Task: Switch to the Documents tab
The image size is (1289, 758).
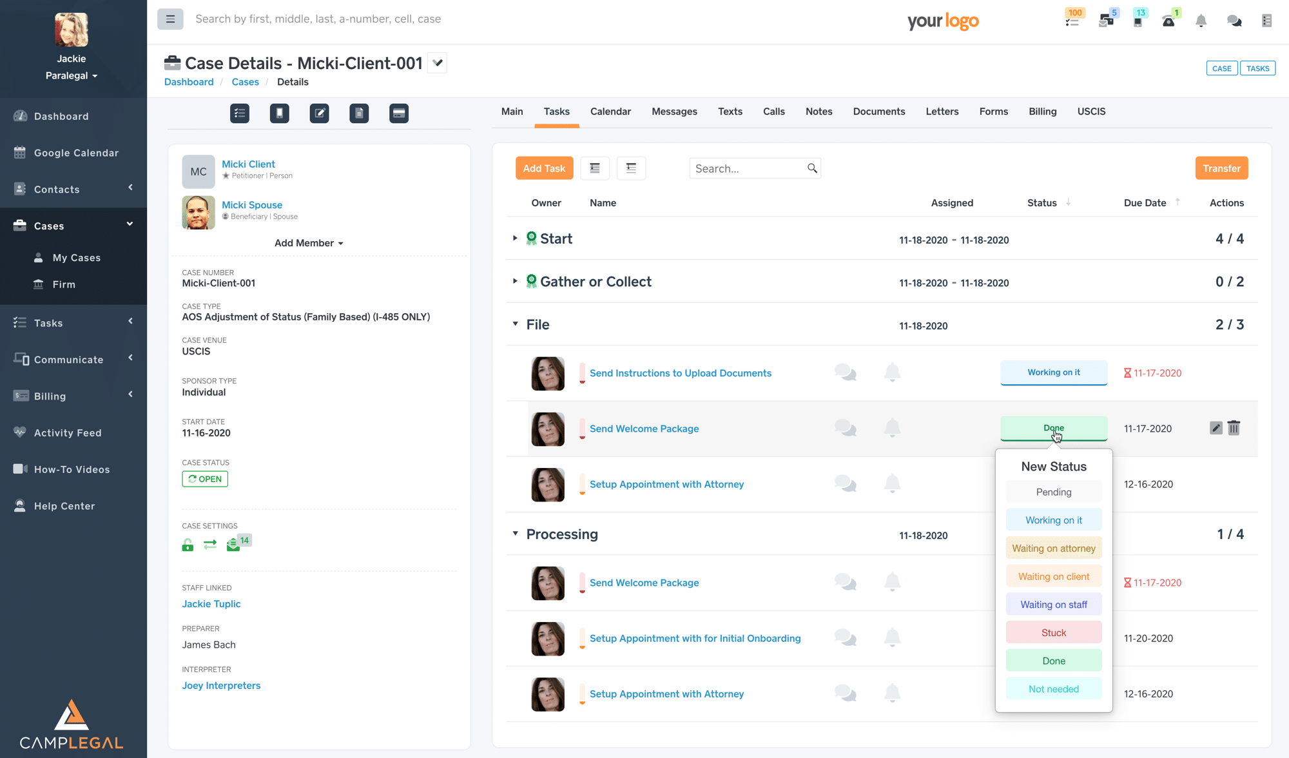Action: click(878, 112)
